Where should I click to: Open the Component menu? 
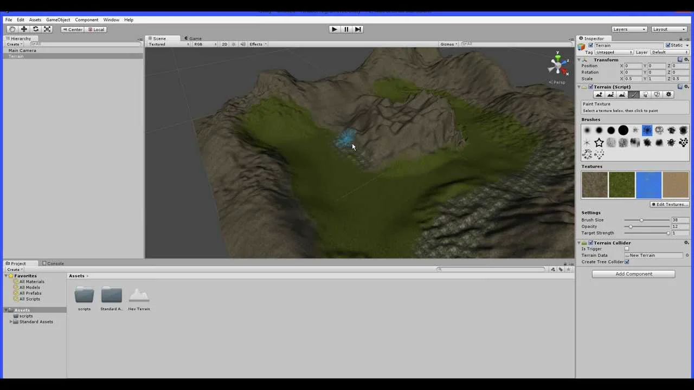(x=87, y=19)
